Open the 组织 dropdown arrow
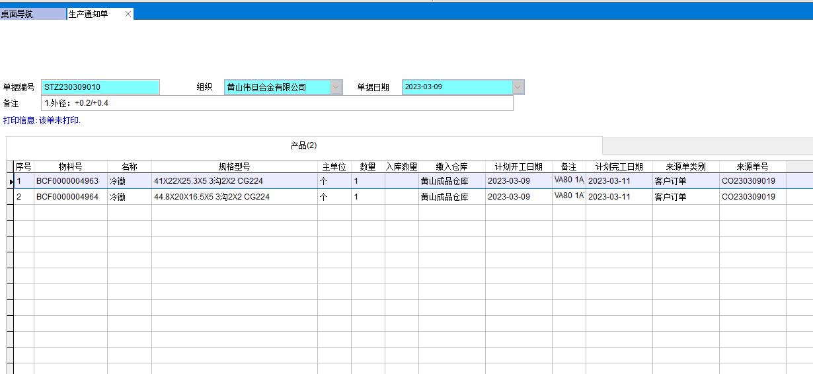Screen dimensions: 813x374 (x=336, y=87)
